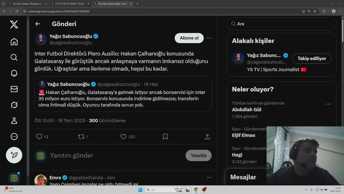344x194 pixels.
Task: Click the compose post feather button
Action: tap(14, 155)
